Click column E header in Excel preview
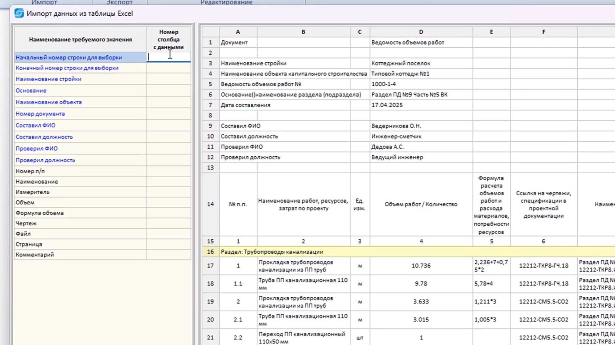Screen dimensions: 615x345 491,32
